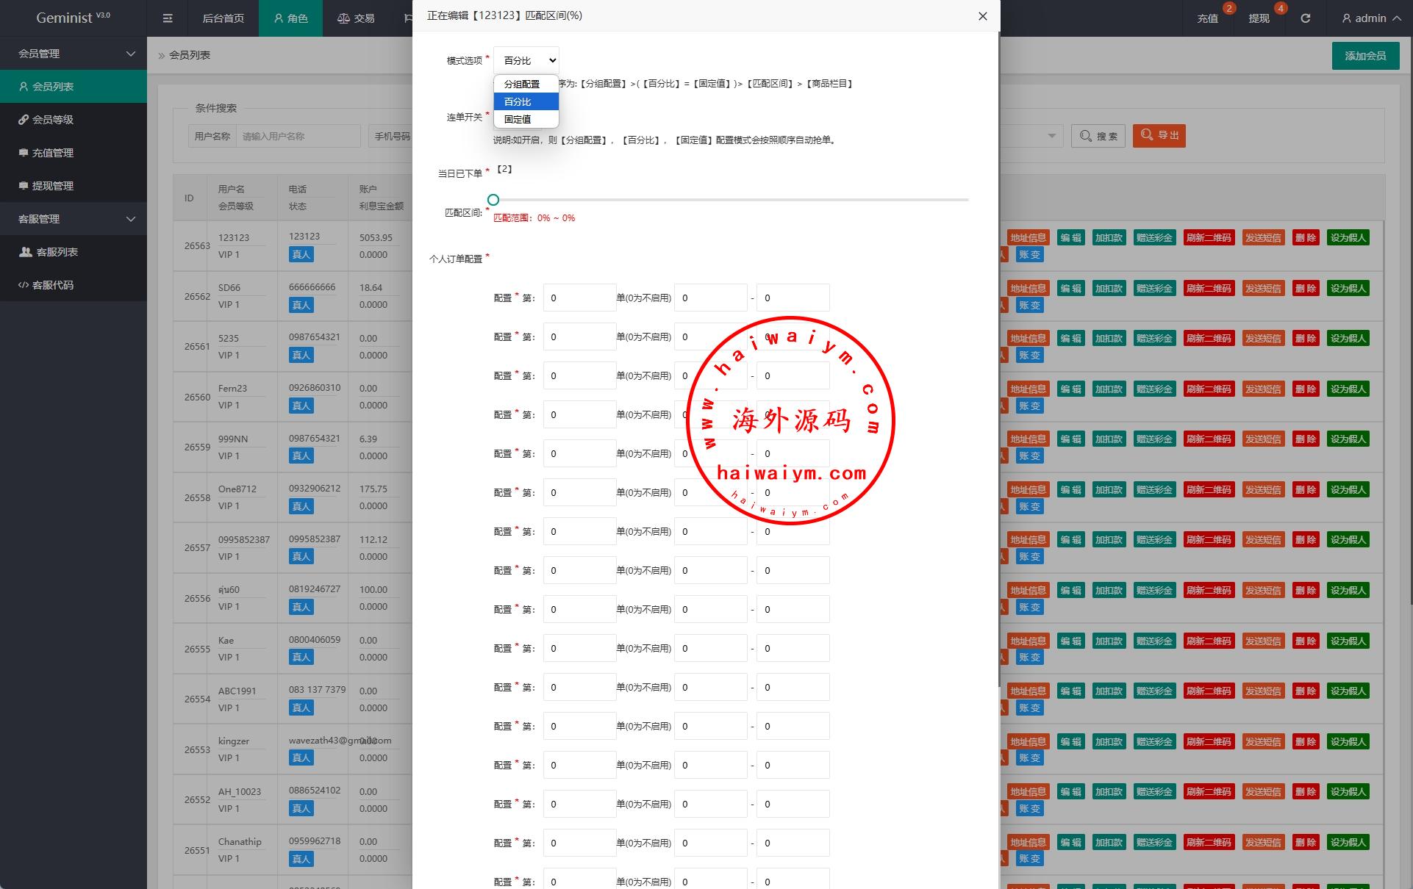Switch to 后台首页 tab

tap(223, 18)
